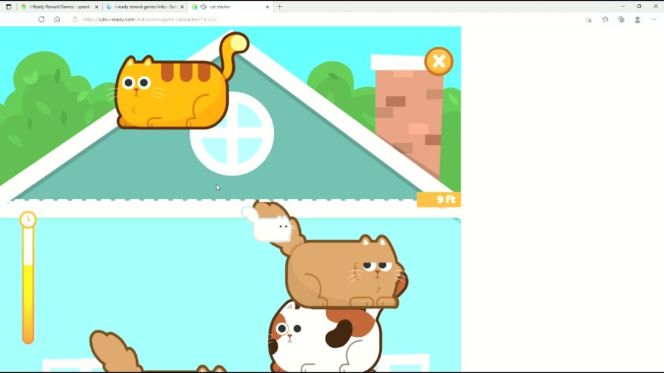Screen dimensions: 664x373
Task: Click the 9 Ft height label
Action: click(x=439, y=199)
